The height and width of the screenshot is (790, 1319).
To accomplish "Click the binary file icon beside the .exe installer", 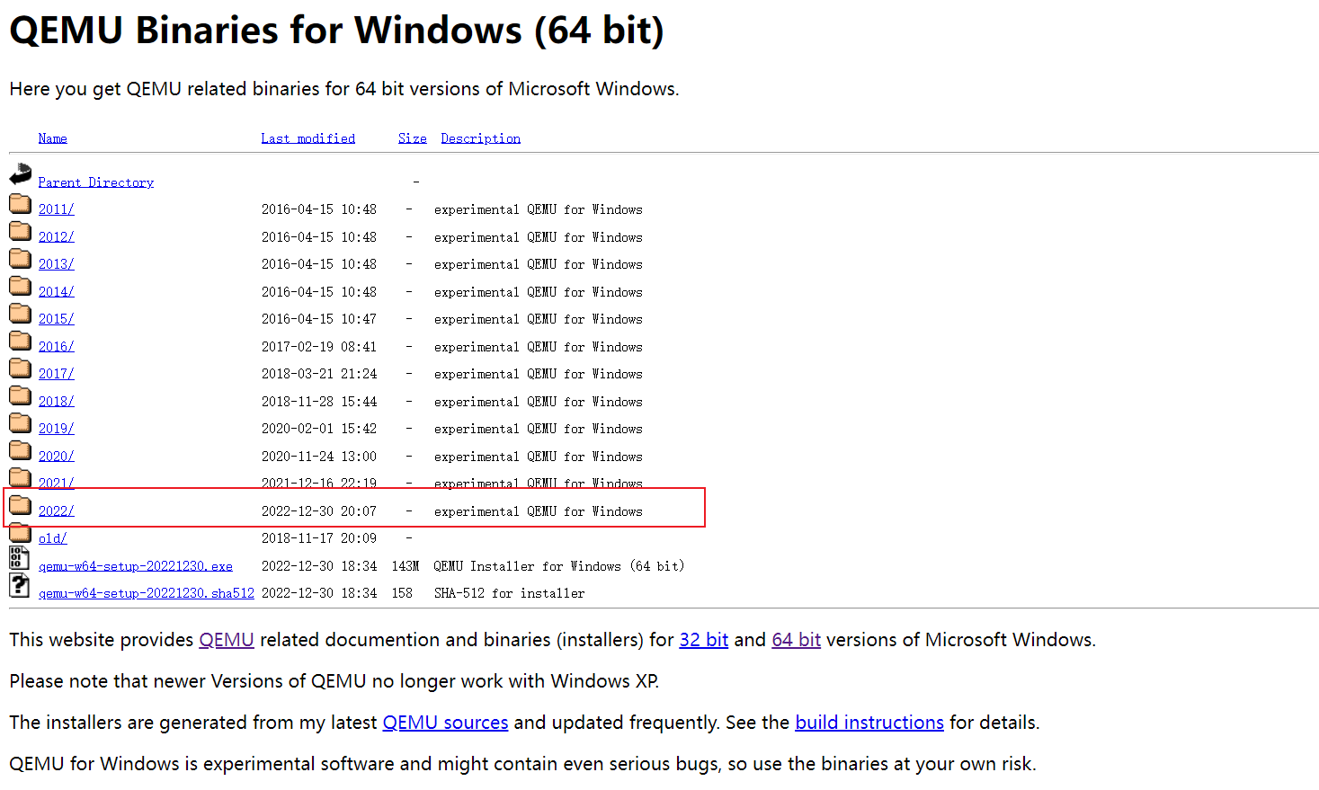I will (x=19, y=558).
